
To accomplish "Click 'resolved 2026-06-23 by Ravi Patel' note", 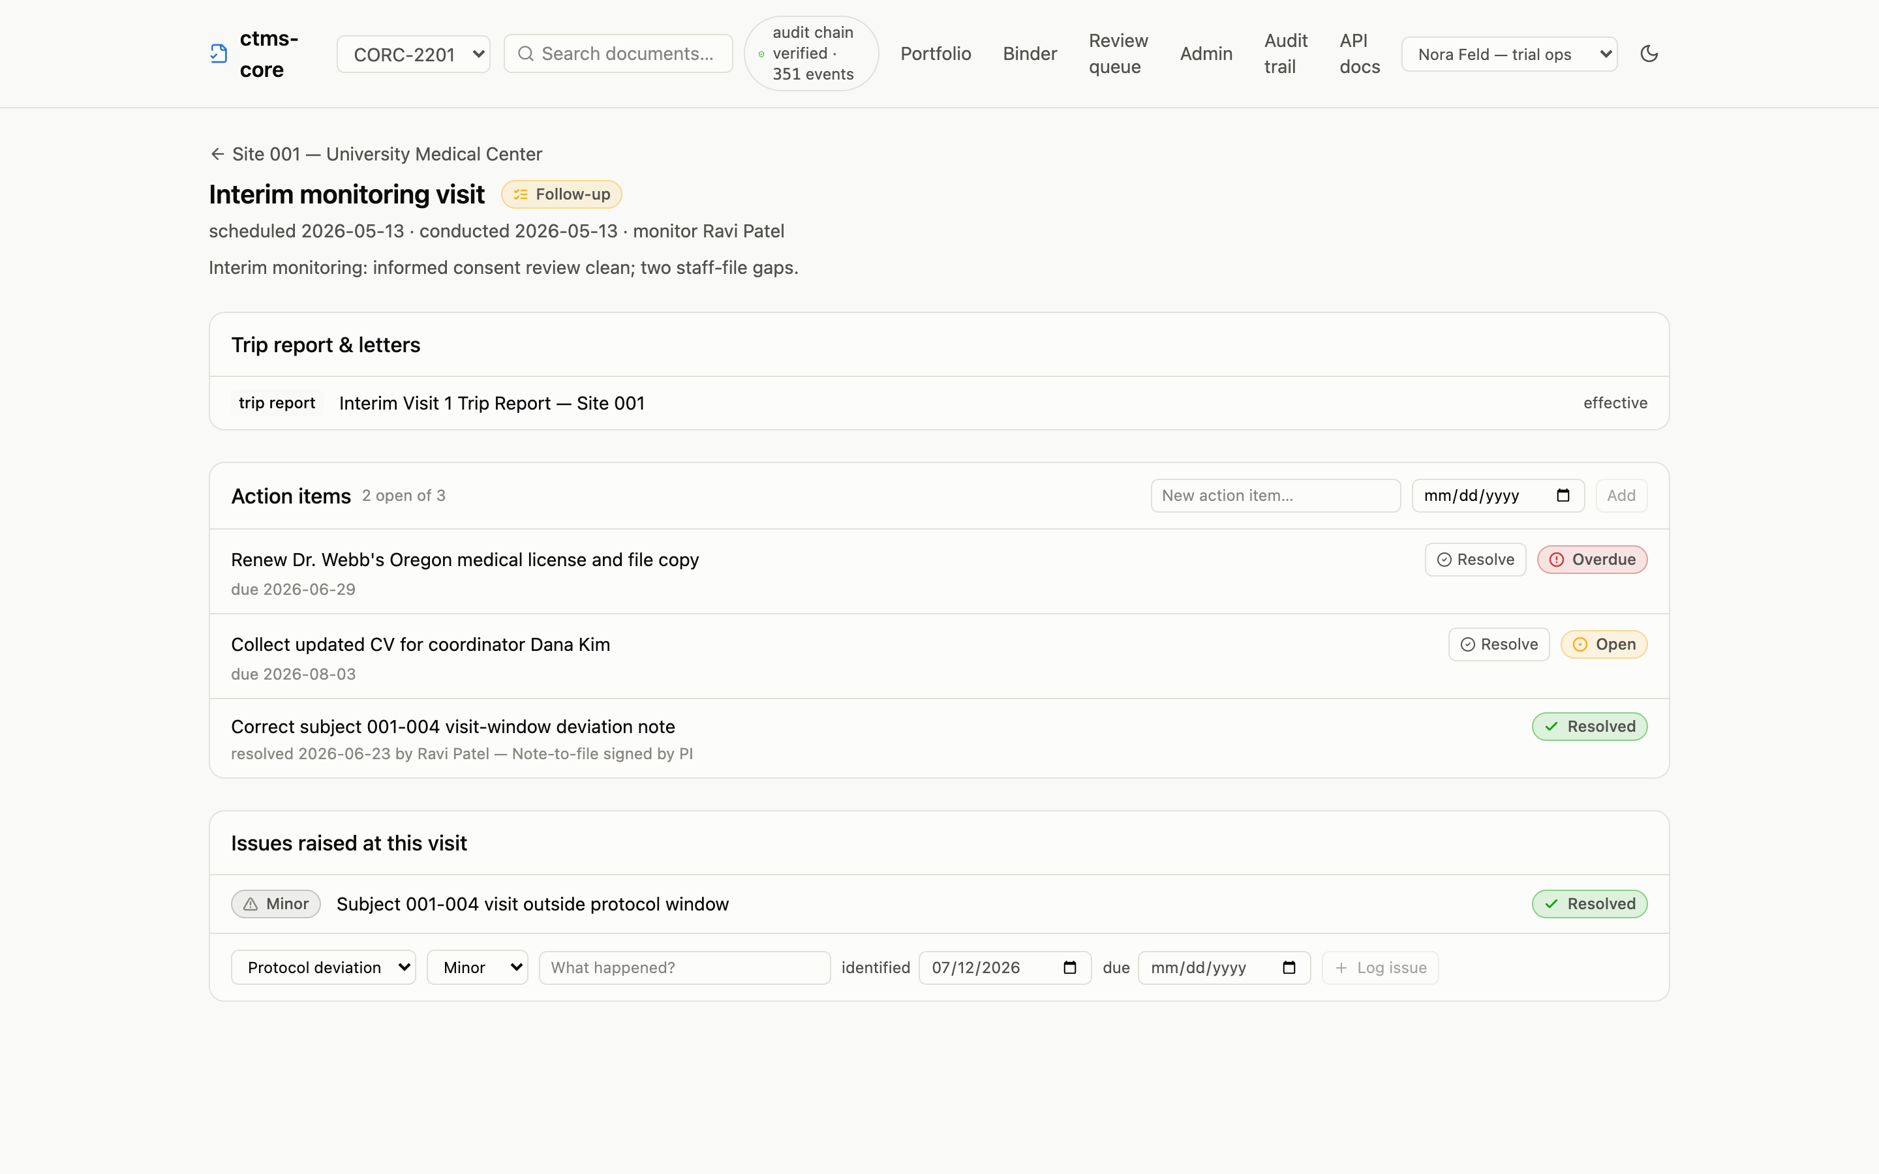I will (462, 754).
